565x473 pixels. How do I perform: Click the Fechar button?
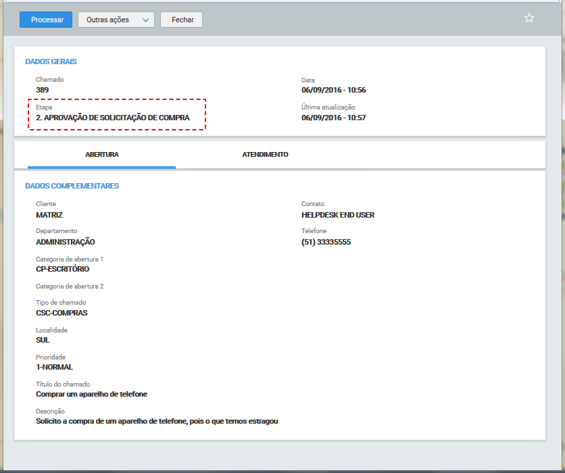pos(181,20)
